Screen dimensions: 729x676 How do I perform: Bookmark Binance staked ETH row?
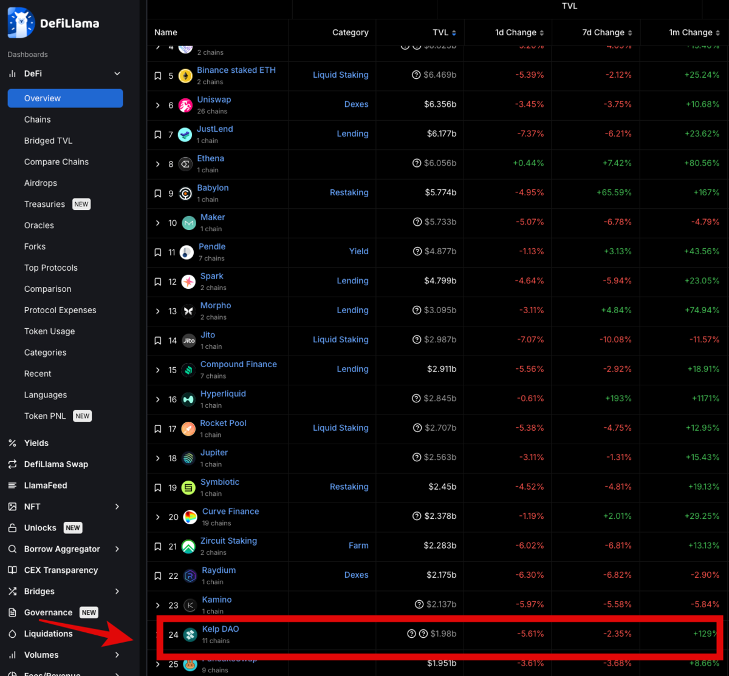[158, 76]
